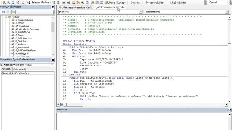Select the E_AddEnum module
Viewport: 232px width, 130px height.
tap(21, 44)
